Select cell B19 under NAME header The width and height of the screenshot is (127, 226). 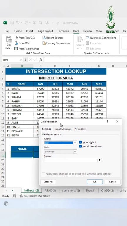click(22, 155)
